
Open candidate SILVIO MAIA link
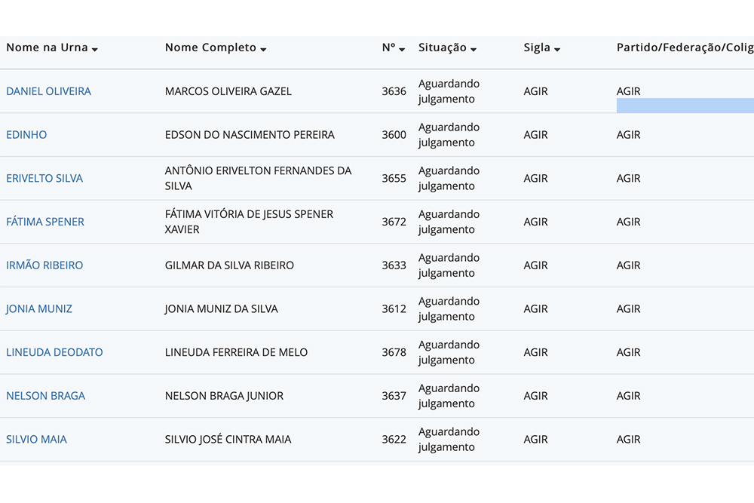pyautogui.click(x=36, y=440)
